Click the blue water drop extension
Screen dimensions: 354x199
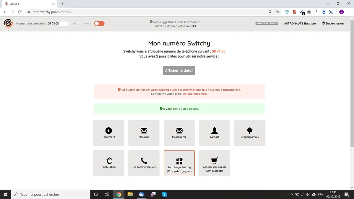[x=324, y=12]
